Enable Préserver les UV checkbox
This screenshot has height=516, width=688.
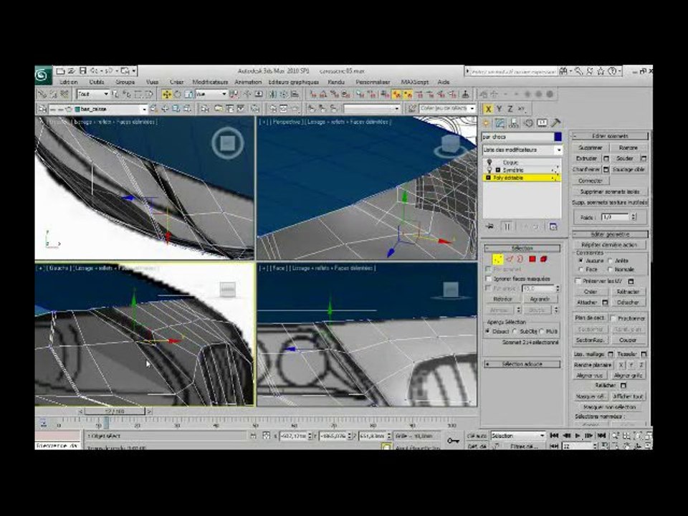578,281
